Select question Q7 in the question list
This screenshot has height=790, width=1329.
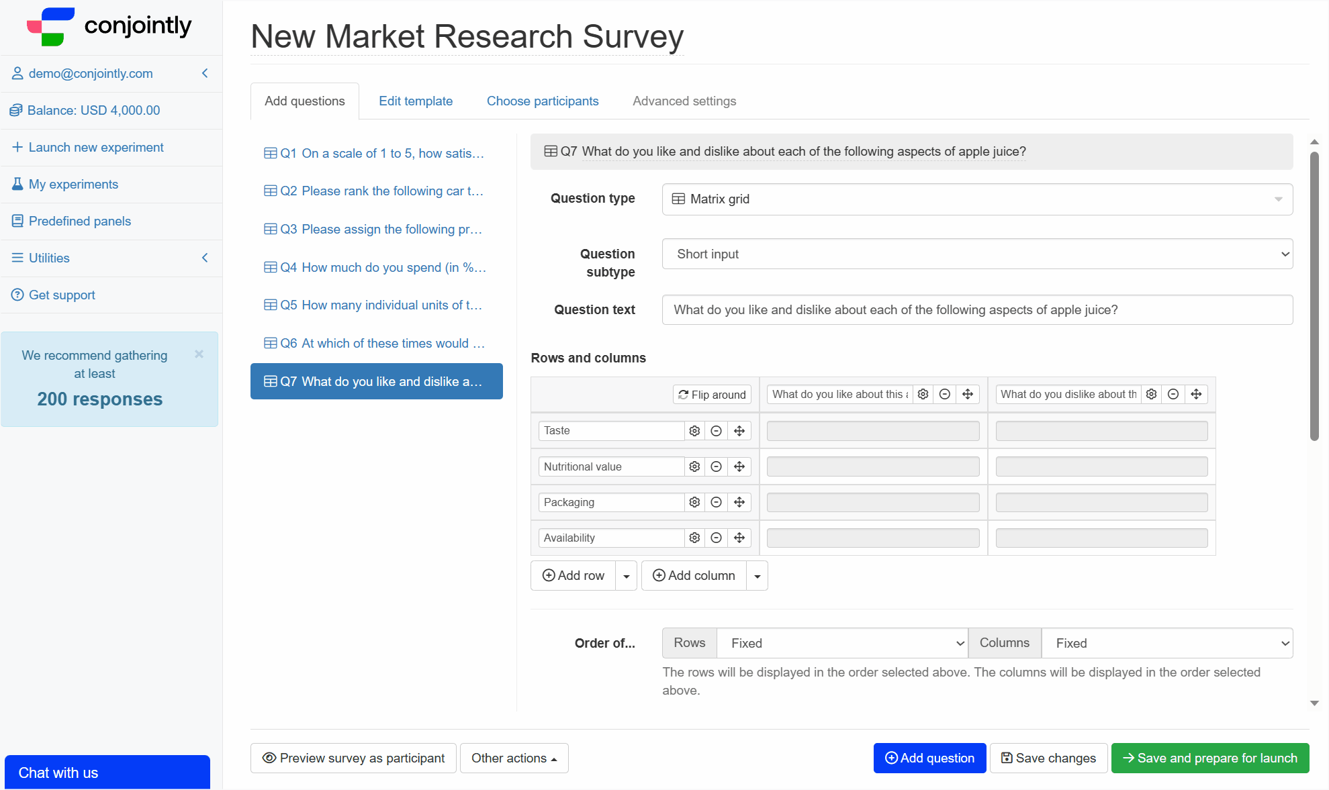click(376, 381)
